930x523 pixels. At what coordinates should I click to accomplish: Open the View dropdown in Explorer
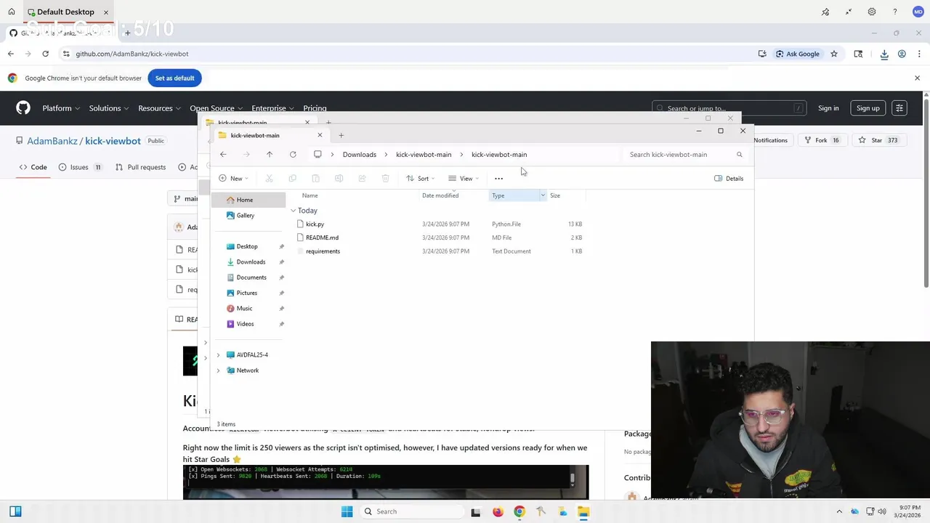(464, 179)
